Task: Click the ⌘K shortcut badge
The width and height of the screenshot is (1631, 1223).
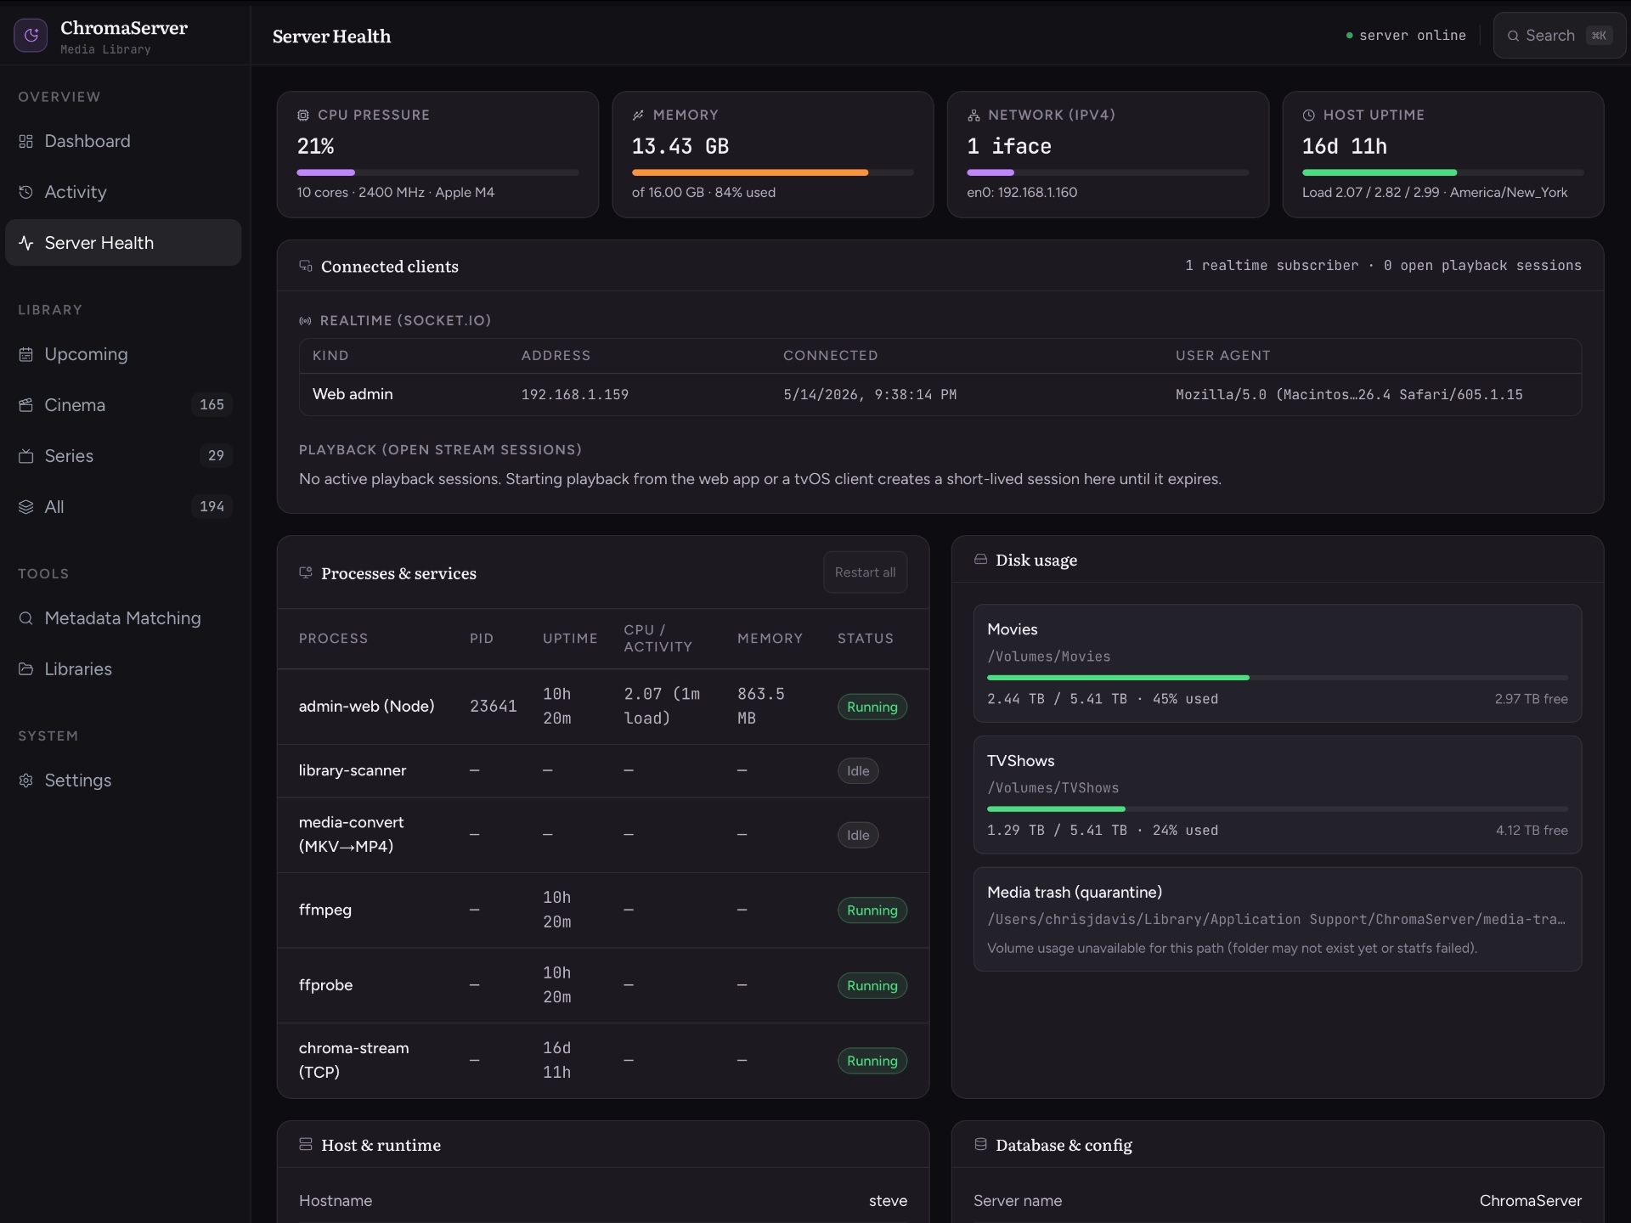Action: point(1599,36)
